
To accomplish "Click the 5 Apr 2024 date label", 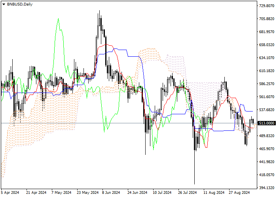I will (x=10, y=193).
